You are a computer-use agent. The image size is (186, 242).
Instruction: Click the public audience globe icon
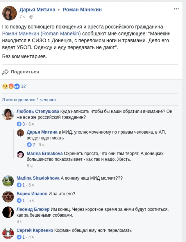pyautogui.click(x=31, y=17)
